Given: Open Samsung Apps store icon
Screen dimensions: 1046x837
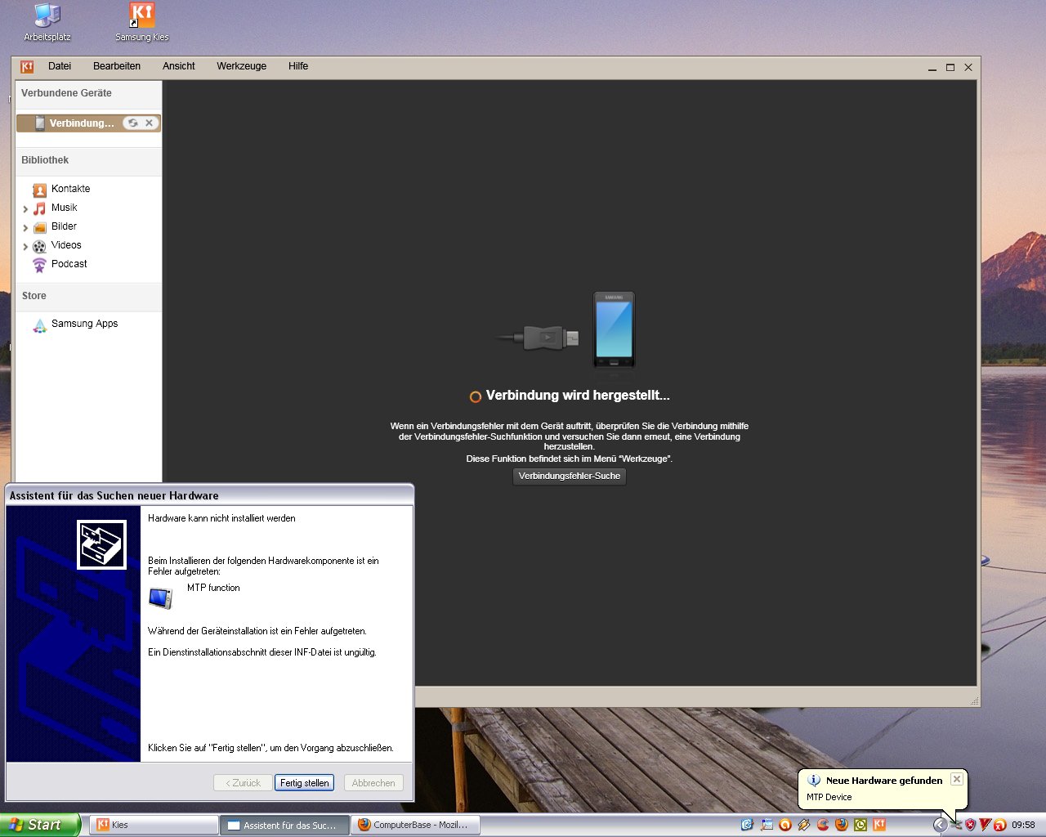Looking at the screenshot, I should tap(39, 325).
